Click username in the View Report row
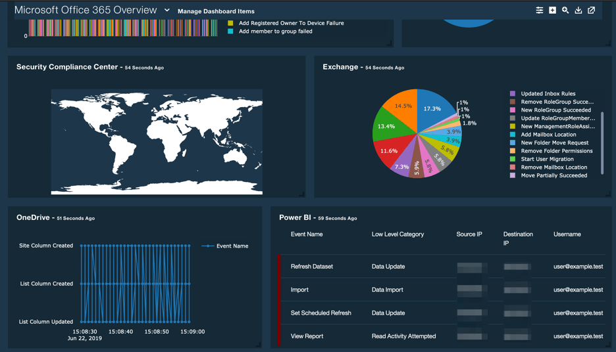Viewport: 616px width, 352px height. click(x=578, y=336)
